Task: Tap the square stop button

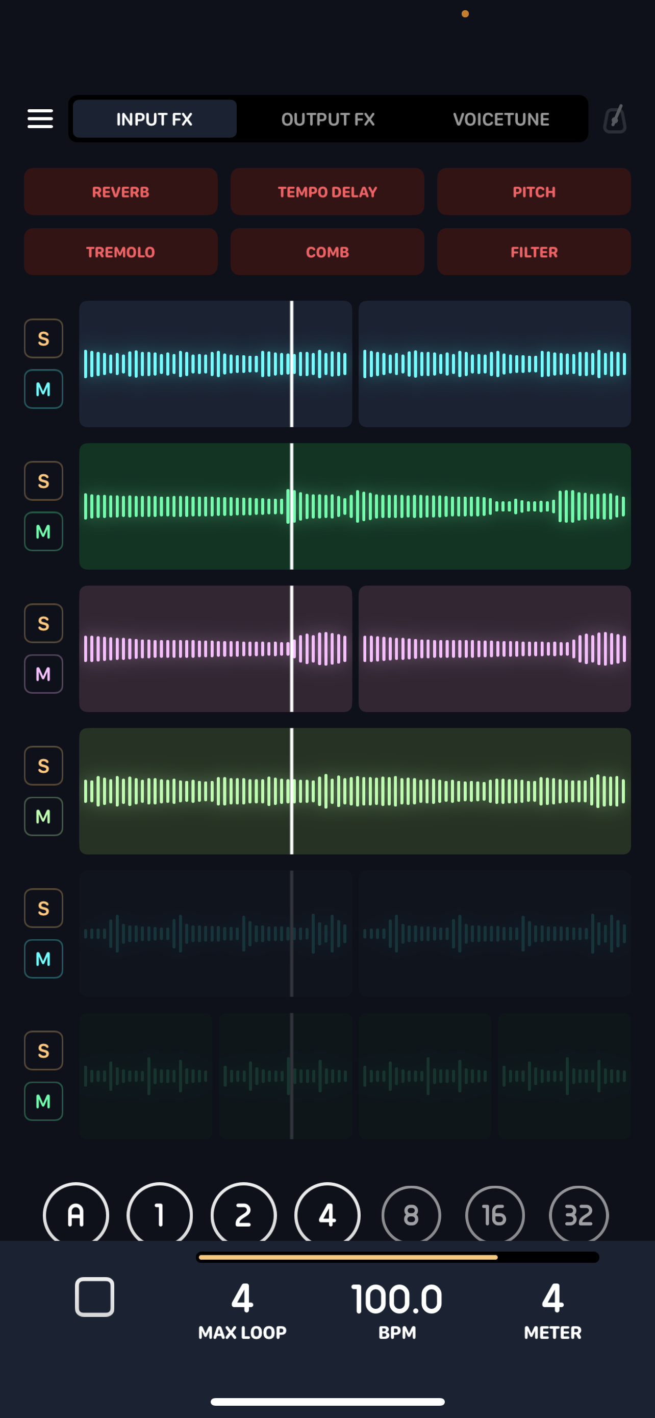Action: (94, 1297)
